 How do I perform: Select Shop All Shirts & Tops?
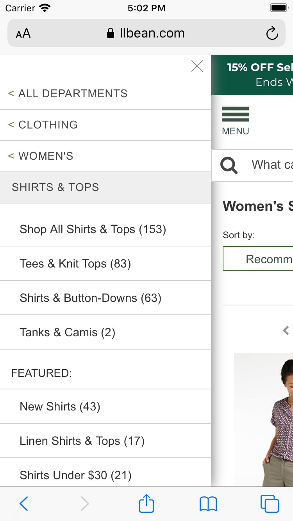point(93,229)
